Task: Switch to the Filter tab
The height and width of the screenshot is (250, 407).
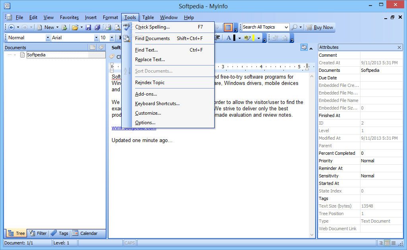Action: 38,233
